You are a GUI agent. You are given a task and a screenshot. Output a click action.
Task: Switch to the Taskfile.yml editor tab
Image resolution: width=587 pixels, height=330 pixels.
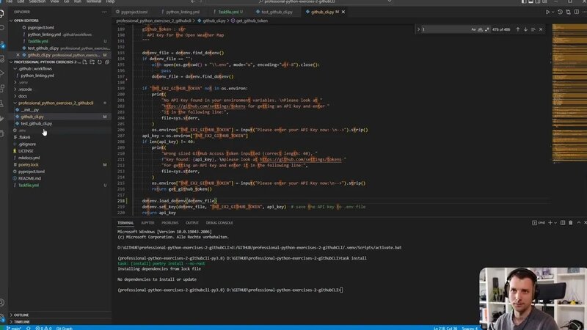click(x=228, y=12)
